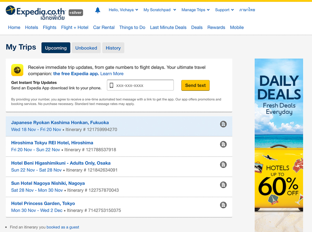Switch to the Unbooked tab

86,48
